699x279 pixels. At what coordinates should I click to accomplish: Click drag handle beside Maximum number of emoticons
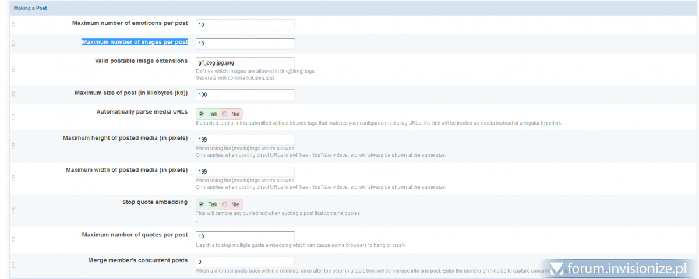[x=13, y=24]
